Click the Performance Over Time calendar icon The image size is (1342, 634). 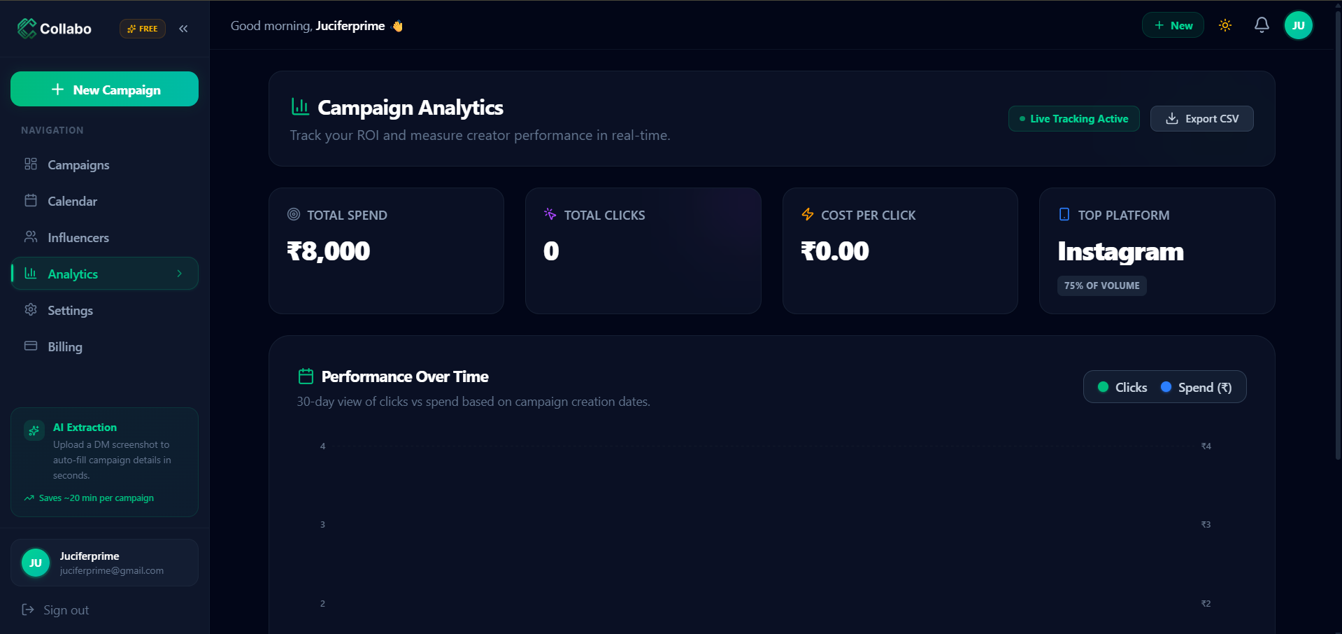coord(306,376)
